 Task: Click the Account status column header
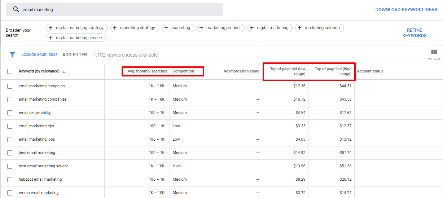(x=370, y=71)
